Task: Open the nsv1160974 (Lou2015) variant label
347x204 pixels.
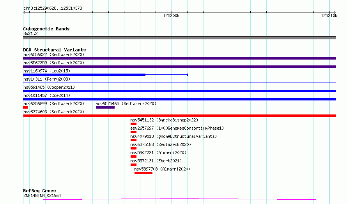Action: click(47, 71)
